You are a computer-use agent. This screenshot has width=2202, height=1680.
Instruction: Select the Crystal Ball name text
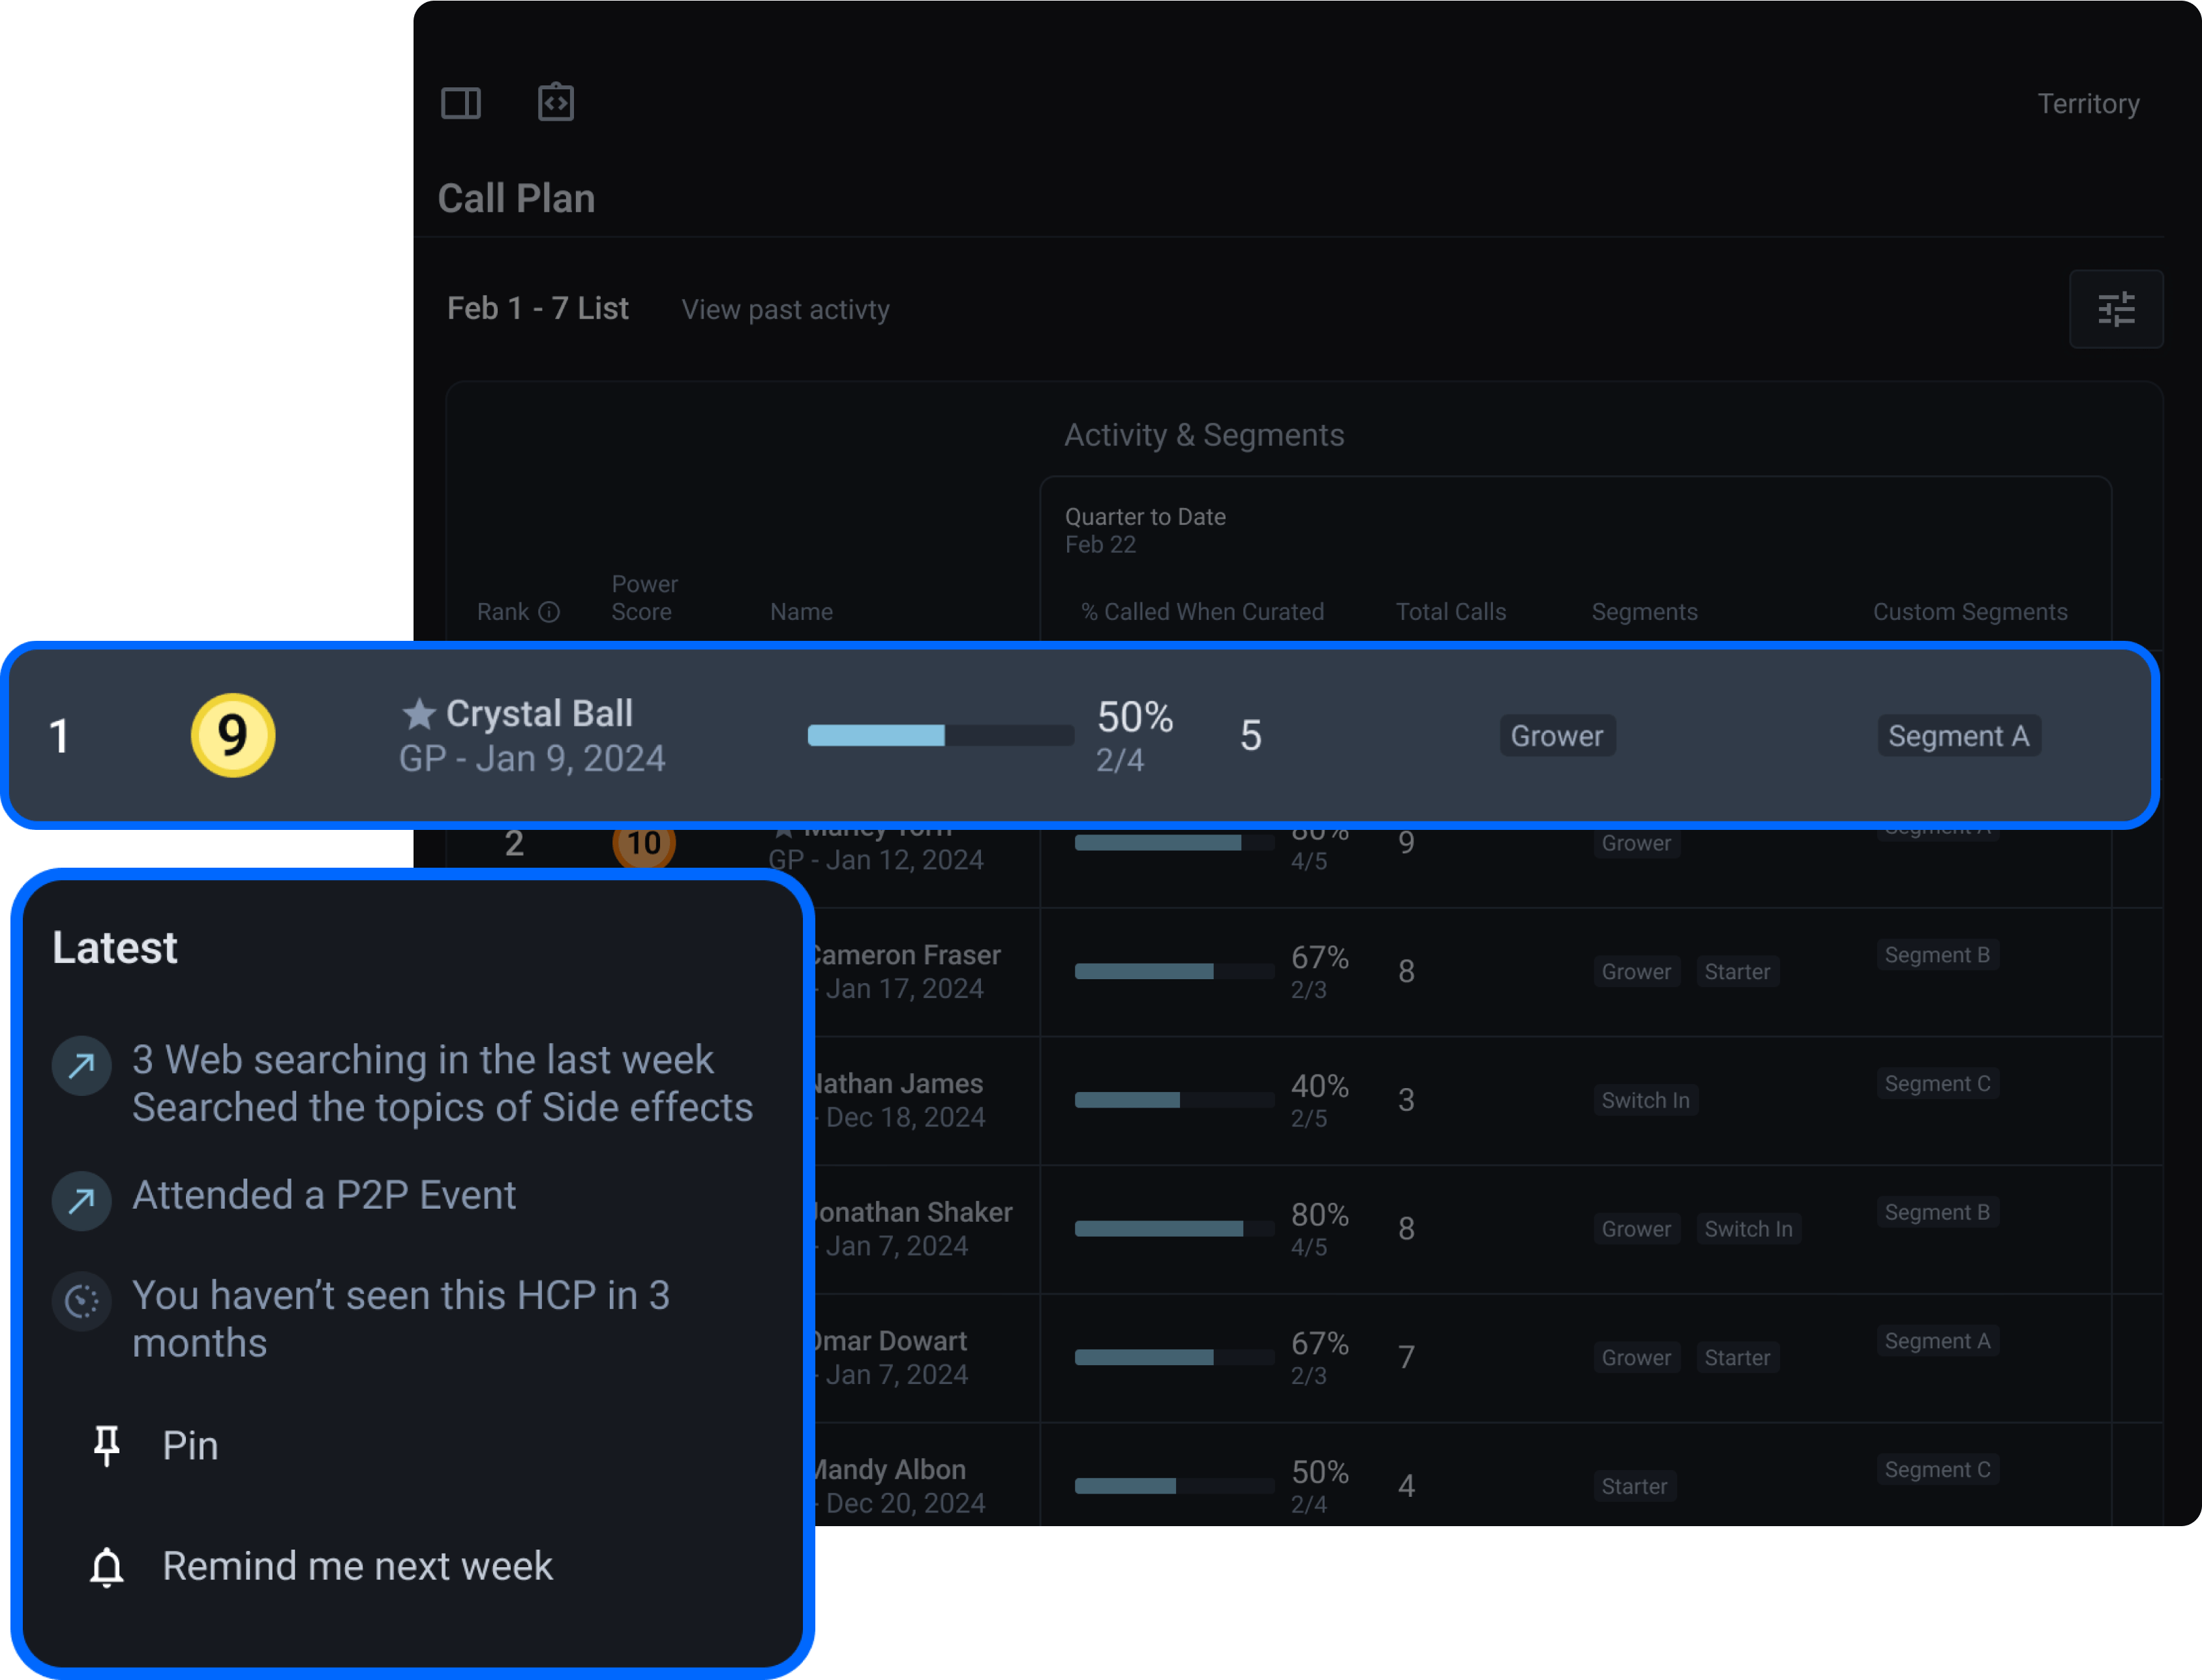[x=539, y=714]
